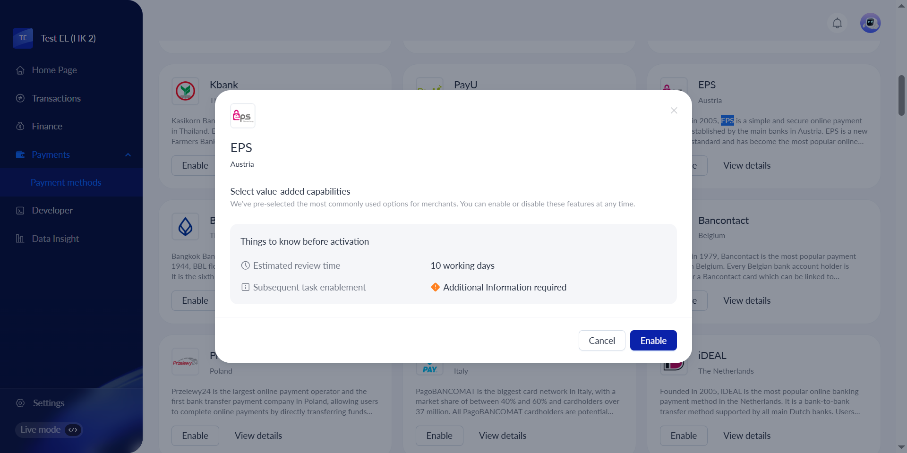
Task: Click View details link for iDEAL
Action: point(746,436)
